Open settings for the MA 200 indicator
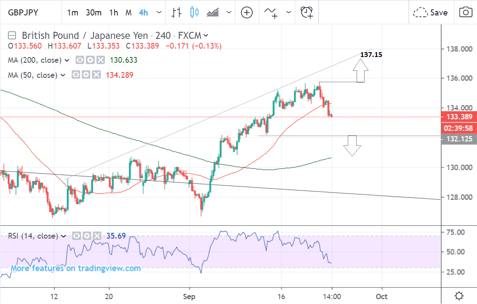 [90, 60]
